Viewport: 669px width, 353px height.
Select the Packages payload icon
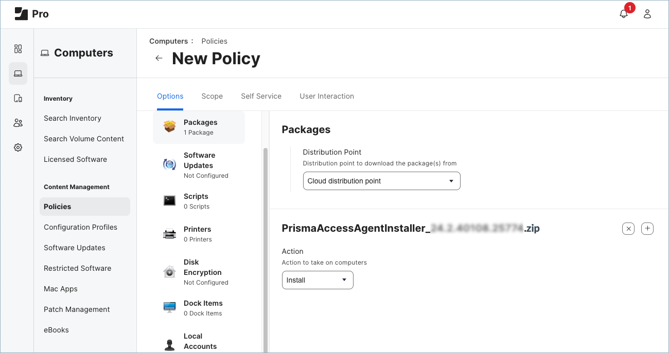(170, 125)
